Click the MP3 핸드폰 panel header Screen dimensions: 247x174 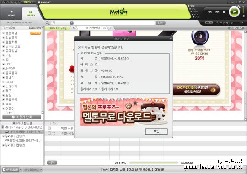[22, 123]
